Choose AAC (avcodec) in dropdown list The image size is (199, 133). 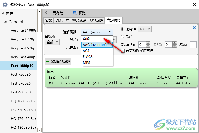click(x=97, y=45)
